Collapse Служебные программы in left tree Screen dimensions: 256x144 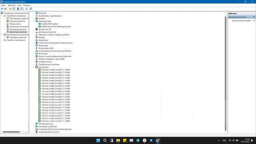coord(2,16)
